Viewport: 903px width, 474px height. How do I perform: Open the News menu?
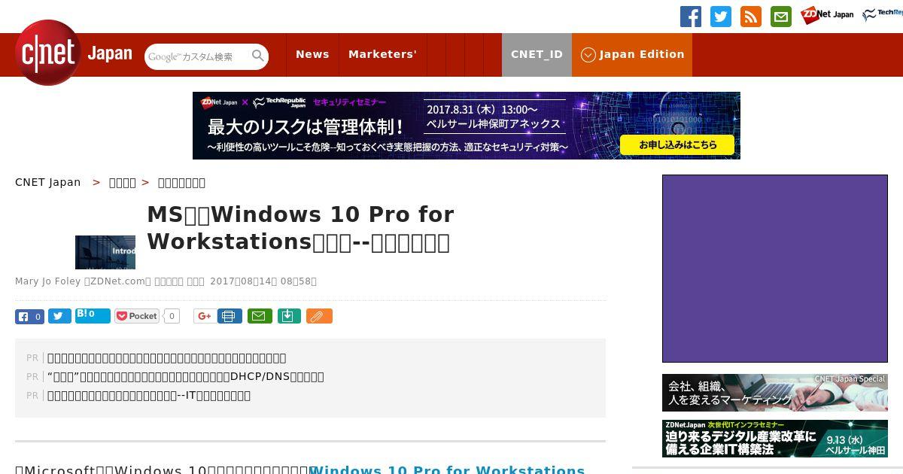[x=312, y=54]
